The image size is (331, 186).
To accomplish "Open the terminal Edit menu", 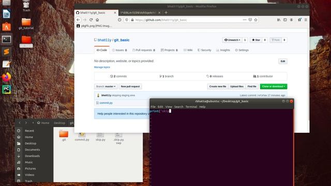I will [x=160, y=107].
